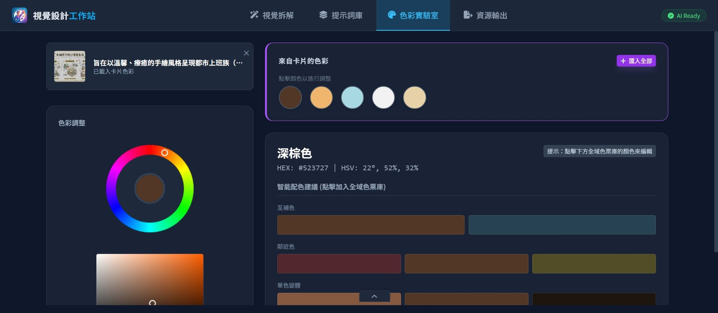Screen dimensions: 718x313
Task: Click the AI Ready status badge
Action: coord(684,16)
